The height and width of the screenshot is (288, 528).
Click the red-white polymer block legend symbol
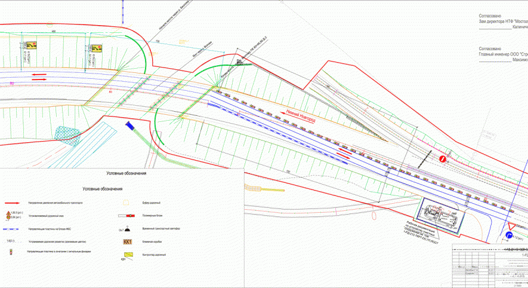pyautogui.click(x=126, y=215)
